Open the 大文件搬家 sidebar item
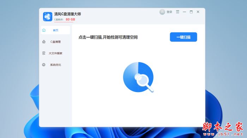247x138 pixels. tap(55, 53)
